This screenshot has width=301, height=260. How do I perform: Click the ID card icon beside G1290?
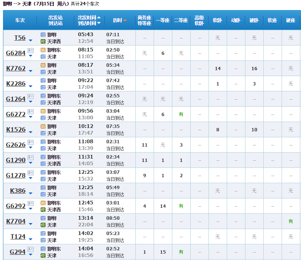(31, 158)
